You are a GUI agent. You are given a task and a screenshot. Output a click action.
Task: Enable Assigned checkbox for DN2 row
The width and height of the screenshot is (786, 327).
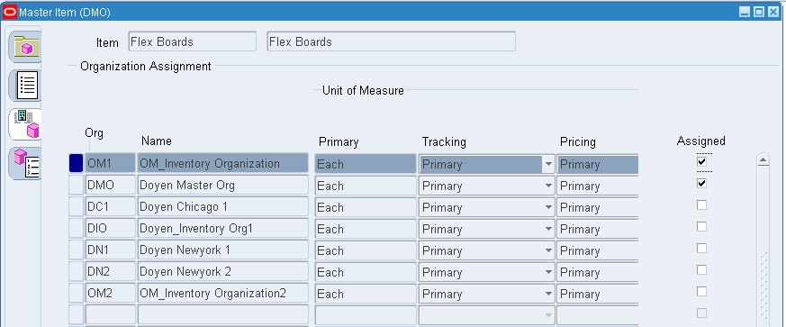point(701,270)
